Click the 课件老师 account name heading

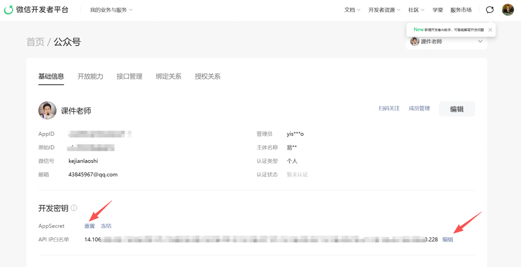(x=76, y=111)
